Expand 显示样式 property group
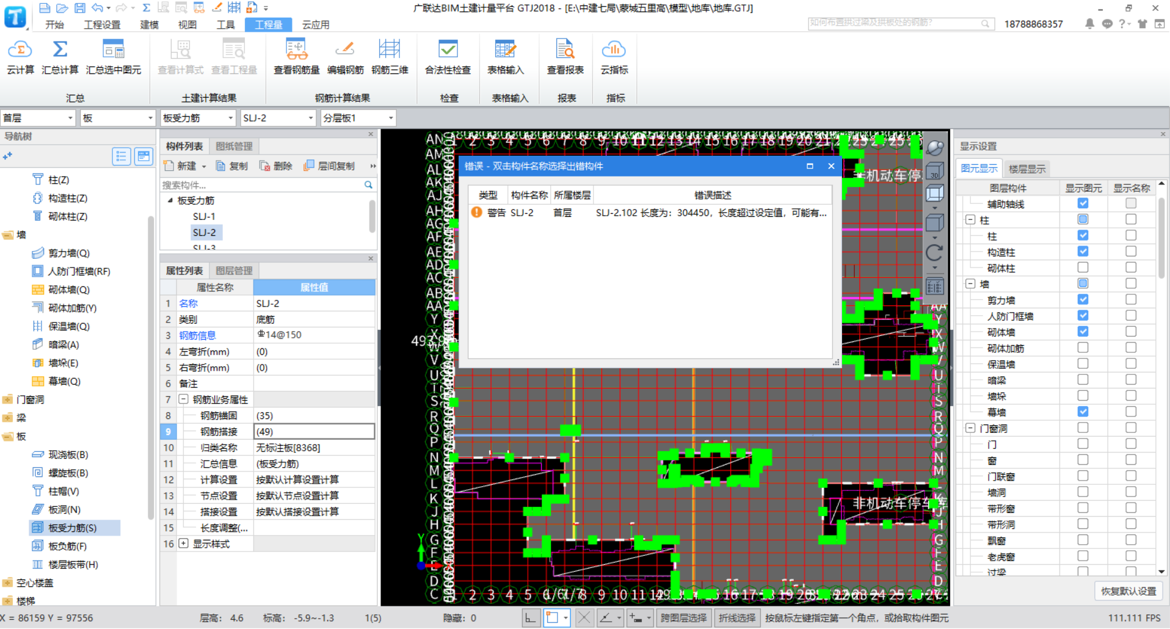1170x629 pixels. coord(183,543)
